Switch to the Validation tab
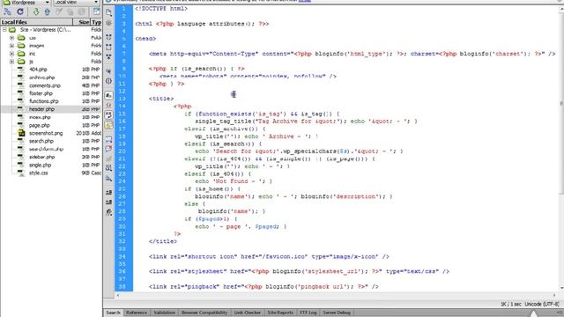Image resolution: width=564 pixels, height=317 pixels. coord(165,313)
